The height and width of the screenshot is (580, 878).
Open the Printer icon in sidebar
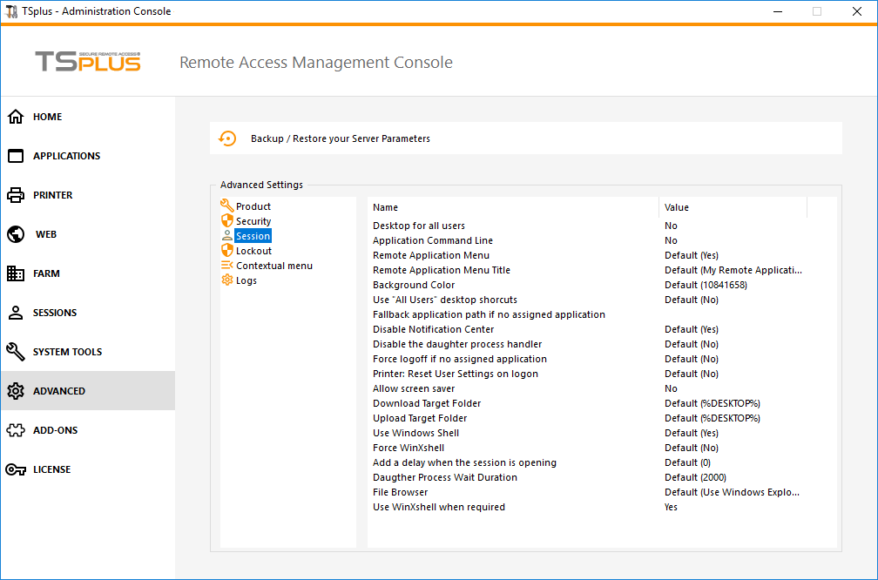click(x=16, y=195)
